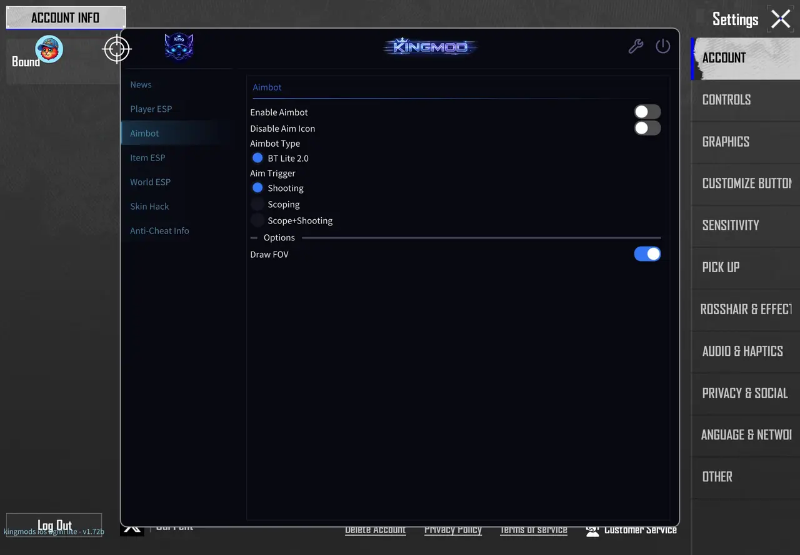The width and height of the screenshot is (800, 555).
Task: Click the KINGMOD title banner
Action: click(430, 46)
